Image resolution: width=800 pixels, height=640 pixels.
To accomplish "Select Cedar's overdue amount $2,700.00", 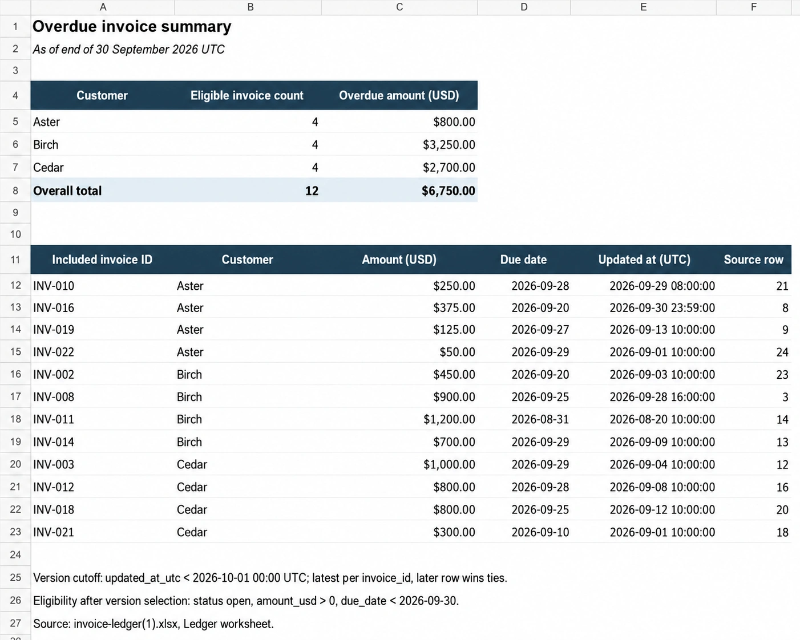I will 399,168.
